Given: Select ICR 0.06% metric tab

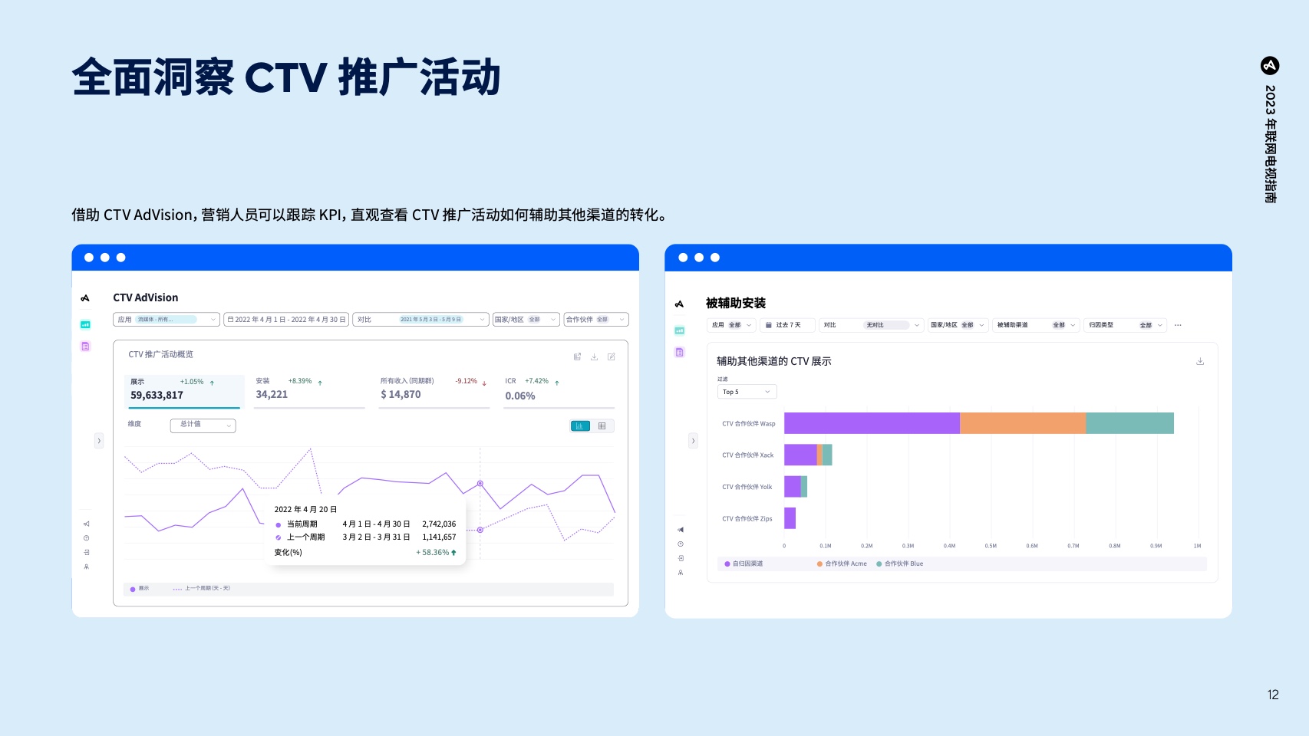Looking at the screenshot, I should point(559,391).
